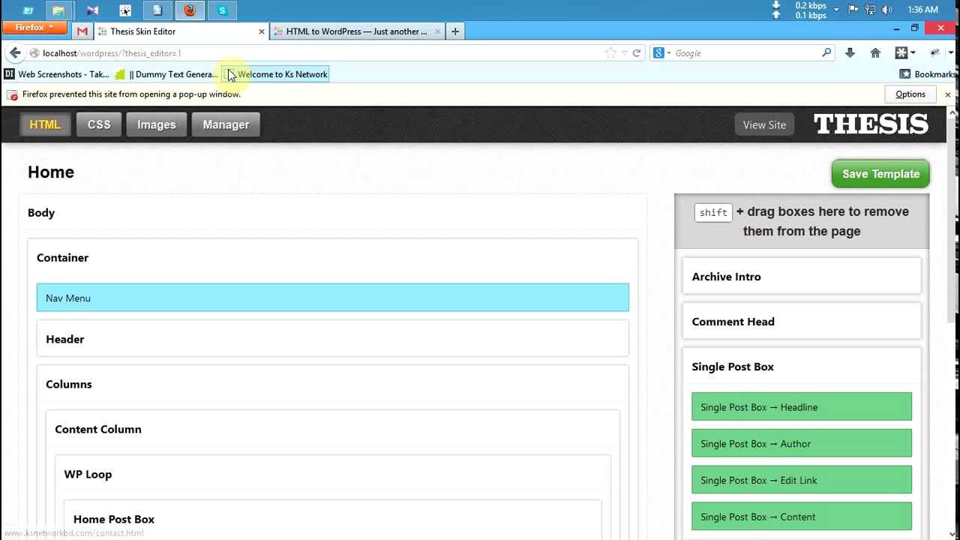960x540 pixels.
Task: Launch Visual Studio from the taskbar
Action: coord(92,10)
